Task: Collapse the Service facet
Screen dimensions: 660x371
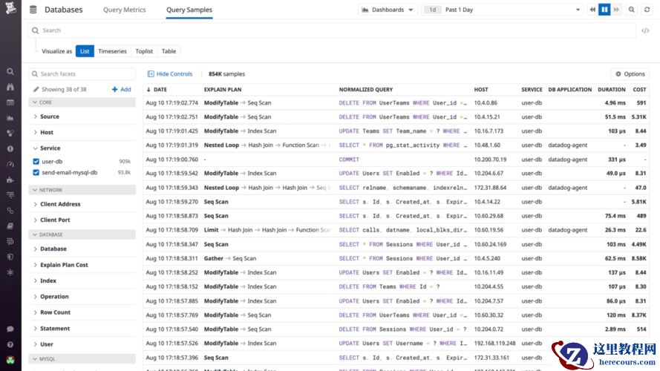Action: pos(50,148)
